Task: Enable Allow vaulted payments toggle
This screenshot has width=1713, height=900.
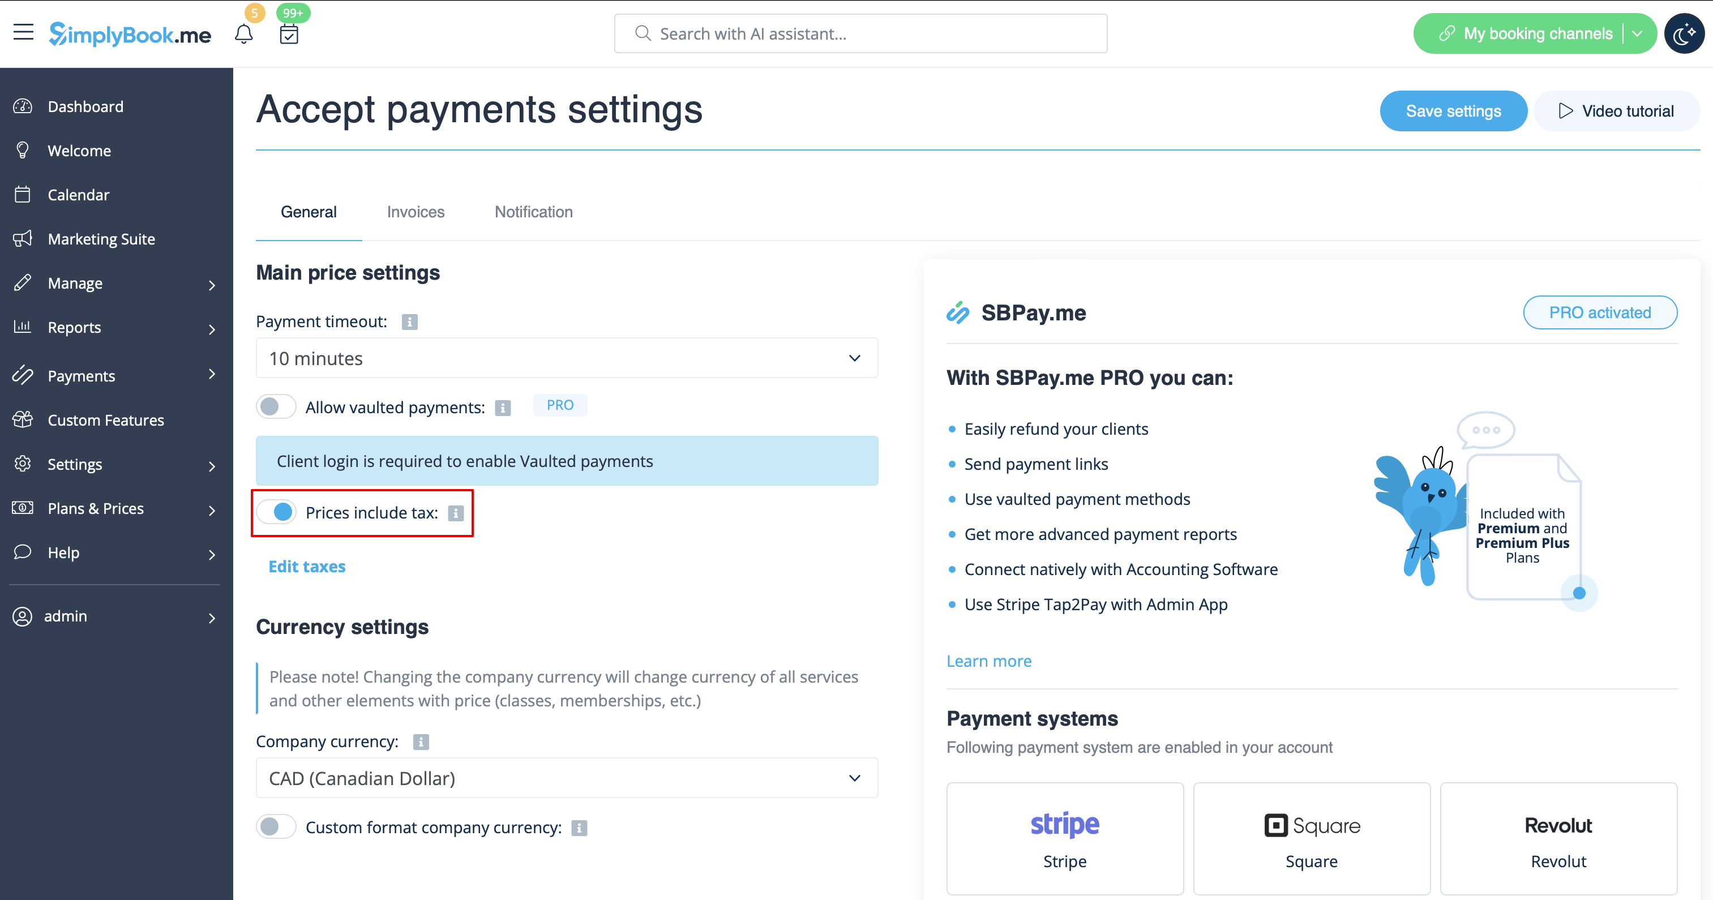Action: [276, 407]
